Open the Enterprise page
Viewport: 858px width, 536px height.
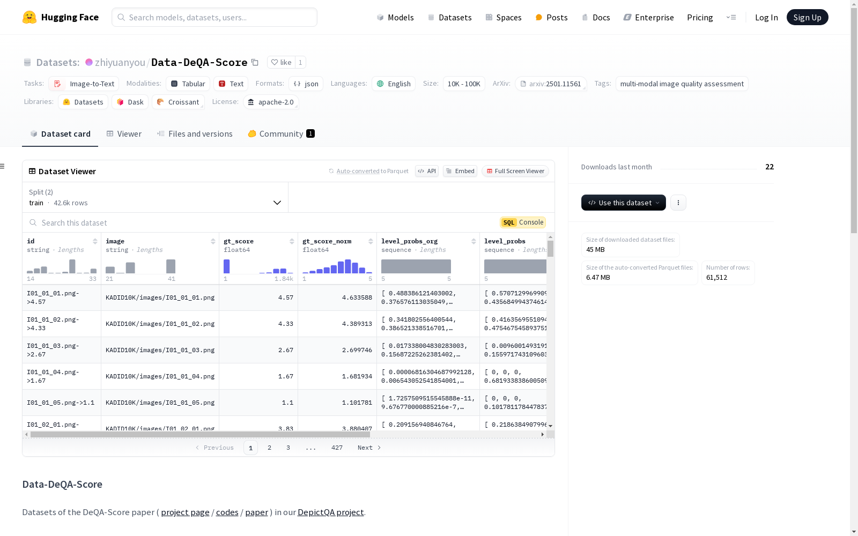pos(648,17)
